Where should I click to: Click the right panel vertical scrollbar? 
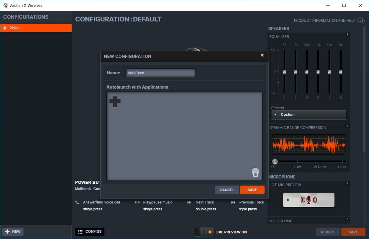click(364, 90)
